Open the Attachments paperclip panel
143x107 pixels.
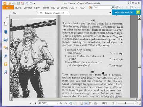click(6, 56)
